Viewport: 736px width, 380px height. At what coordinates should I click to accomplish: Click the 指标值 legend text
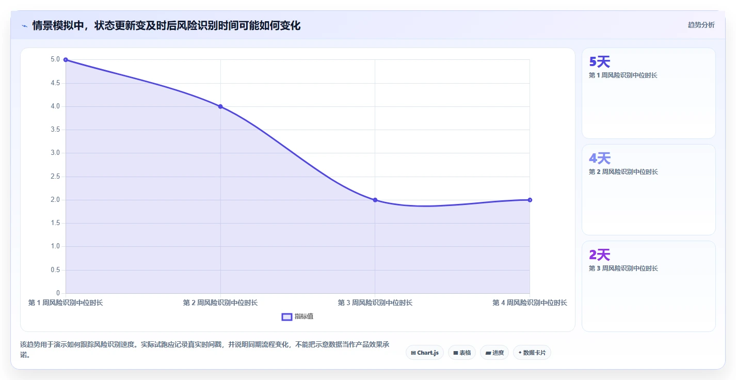(304, 316)
